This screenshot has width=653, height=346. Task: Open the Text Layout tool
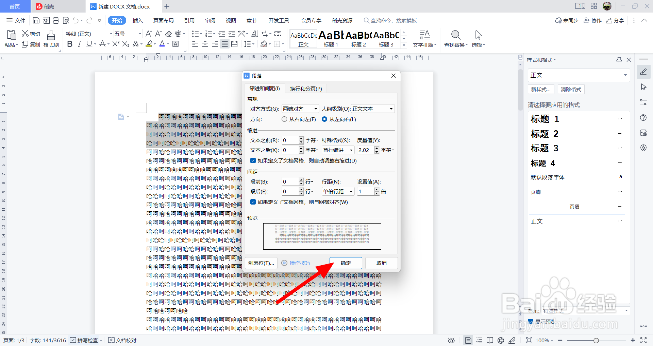[424, 39]
